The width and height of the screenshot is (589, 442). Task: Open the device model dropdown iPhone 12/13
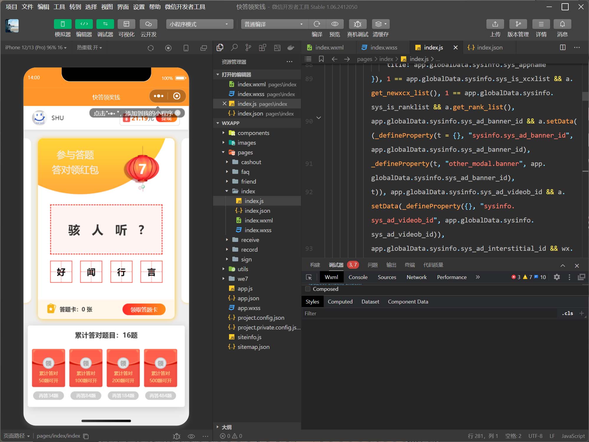36,47
